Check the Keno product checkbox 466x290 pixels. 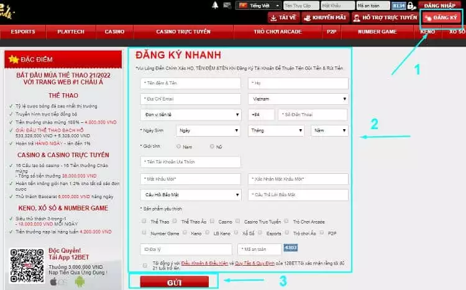[185, 232]
